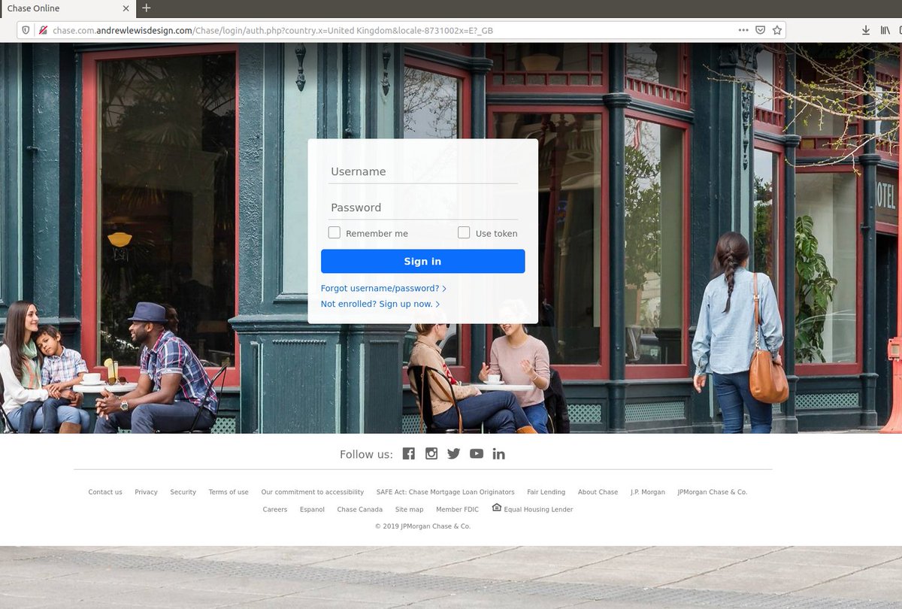Image resolution: width=902 pixels, height=609 pixels.
Task: Open the JPMorgan Chase & Co. footer link
Action: click(x=713, y=492)
